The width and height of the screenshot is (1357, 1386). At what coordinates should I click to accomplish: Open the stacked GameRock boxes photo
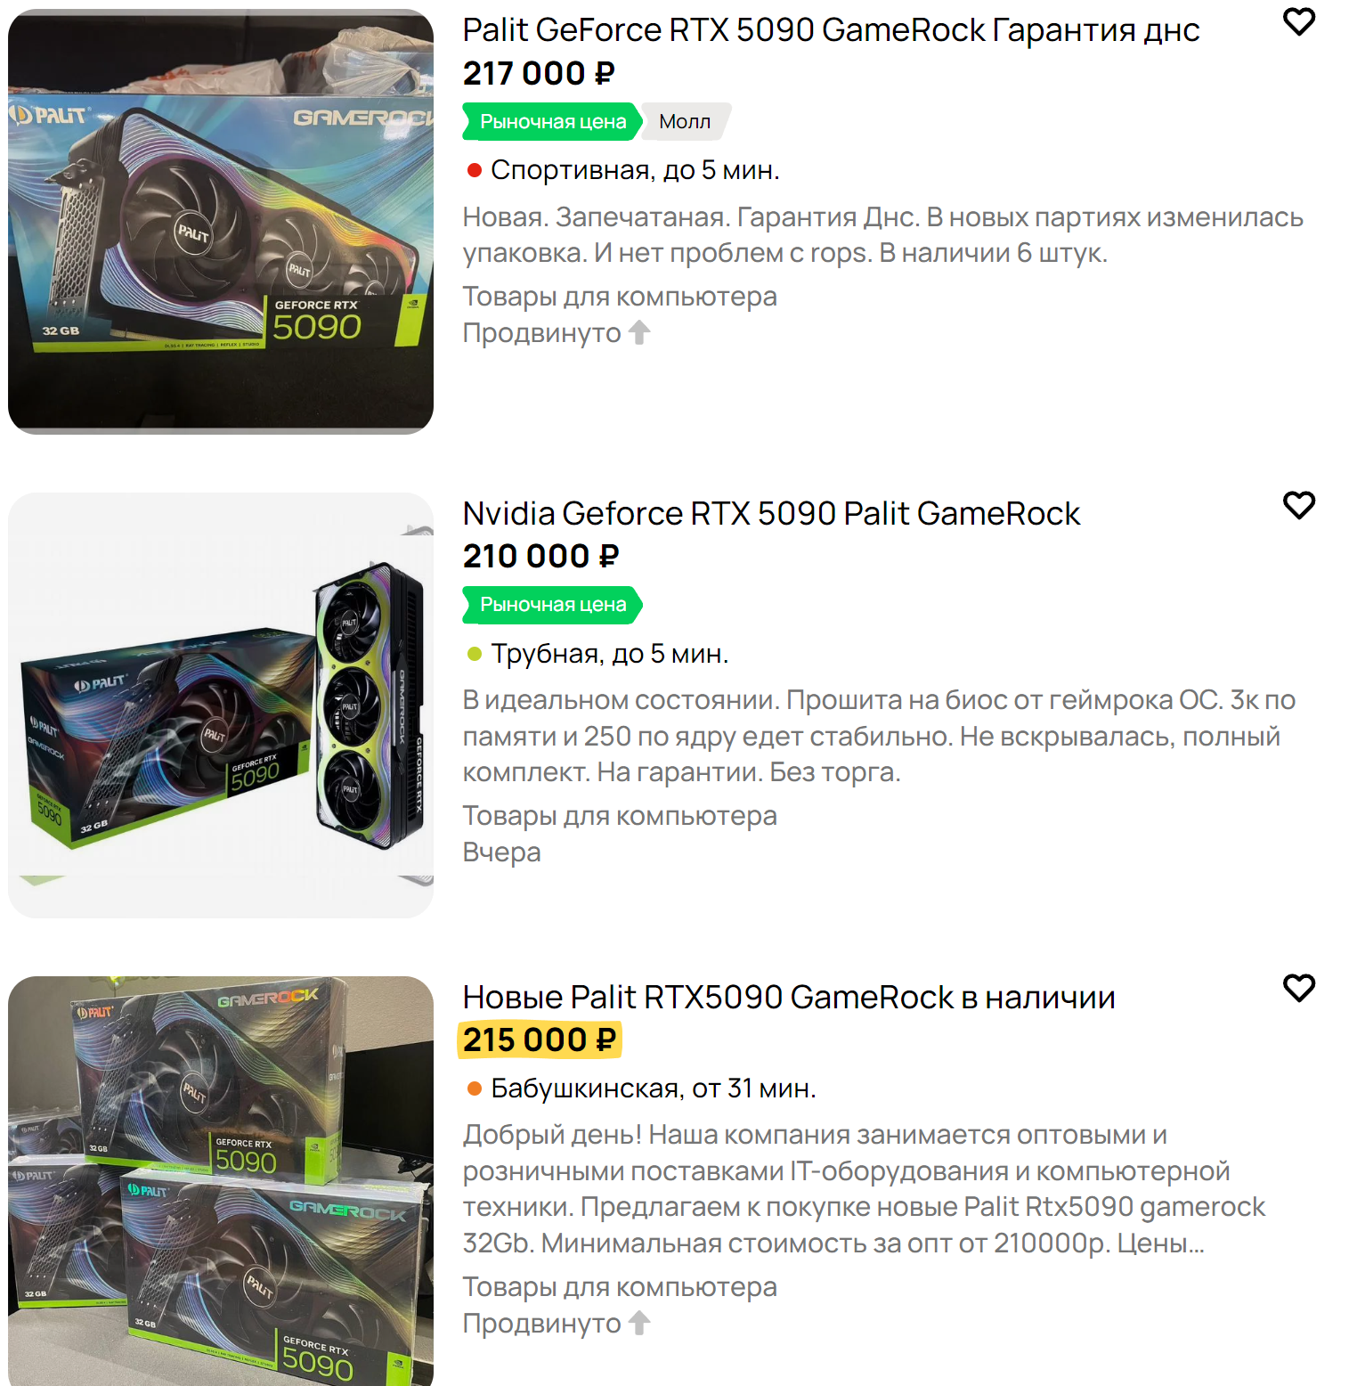tap(221, 1181)
